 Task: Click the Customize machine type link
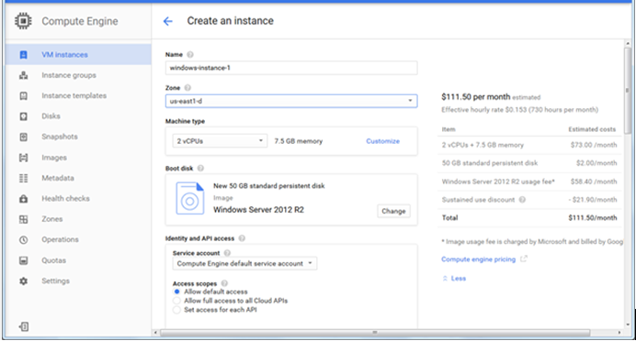pyautogui.click(x=383, y=141)
